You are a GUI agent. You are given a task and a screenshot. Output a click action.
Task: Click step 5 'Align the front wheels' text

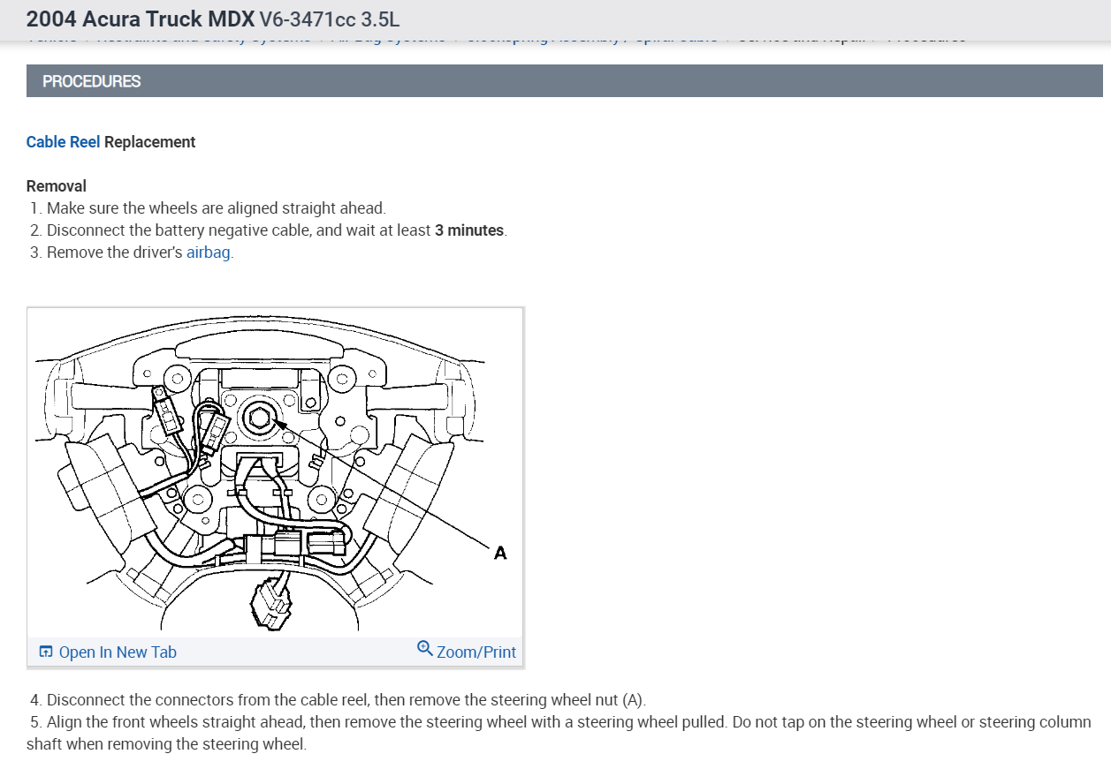559,733
